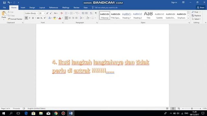Decrease paragraph indent

pos(83,13)
